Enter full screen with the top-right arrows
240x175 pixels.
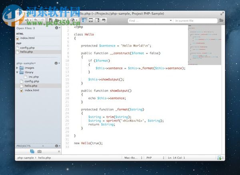click(x=222, y=14)
